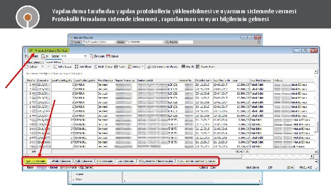Click the Ön Uyarı icon
331x186 pixels.
(91, 56)
